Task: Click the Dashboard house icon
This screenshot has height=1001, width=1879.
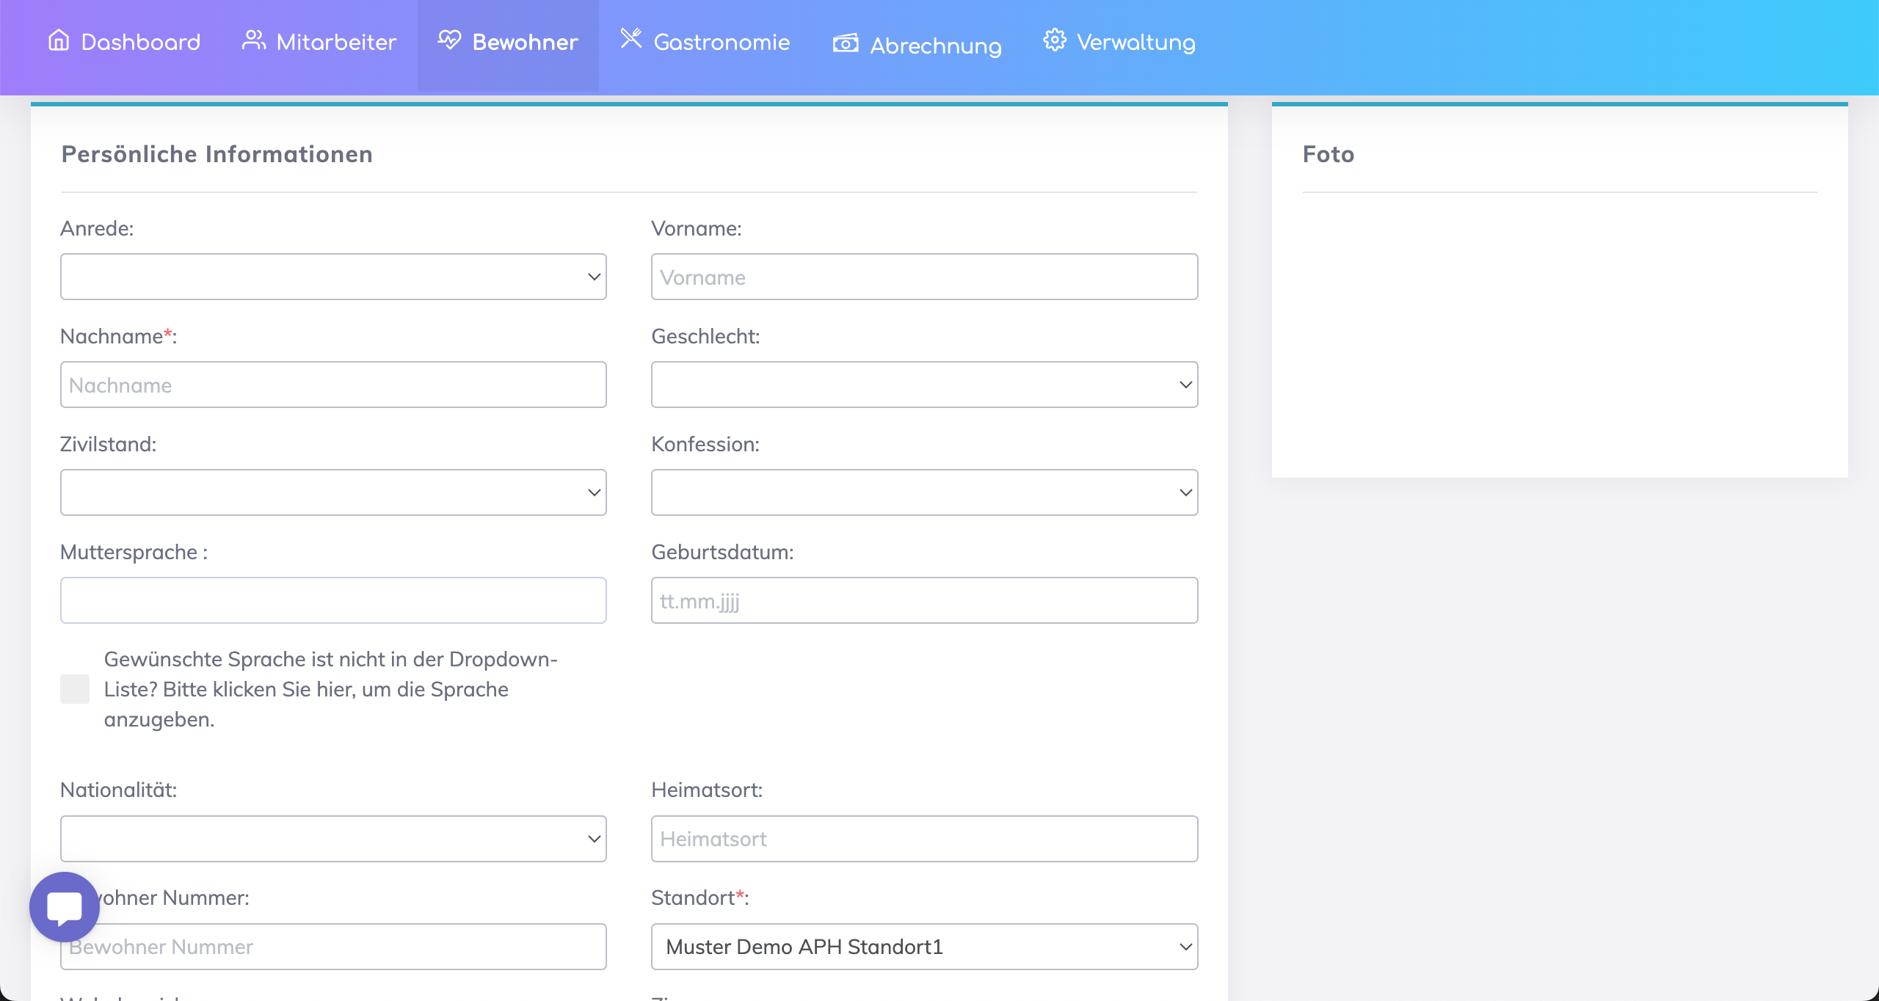Action: coord(59,40)
